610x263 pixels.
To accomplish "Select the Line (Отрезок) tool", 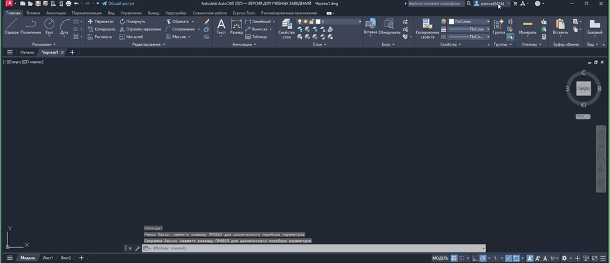I will point(11,26).
